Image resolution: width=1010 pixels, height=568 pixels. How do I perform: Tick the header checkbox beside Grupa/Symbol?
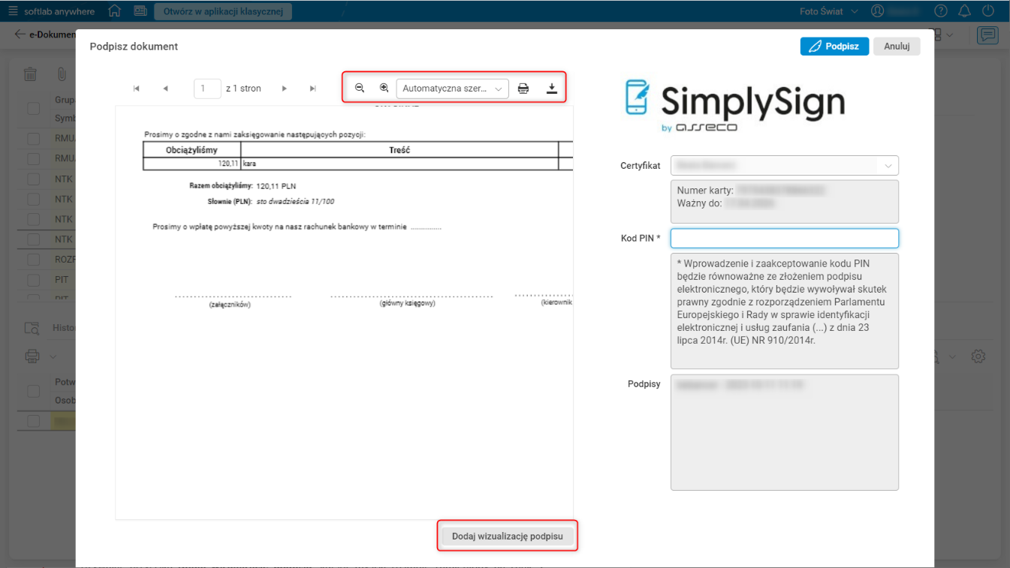coord(34,109)
